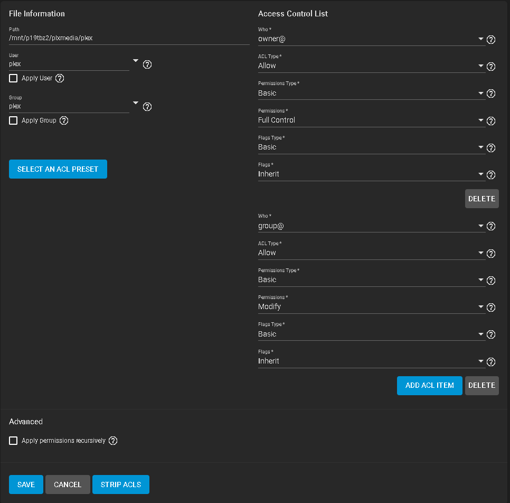The height and width of the screenshot is (503, 510).
Task: Delete the owner@ ACL entry
Action: [x=481, y=199]
